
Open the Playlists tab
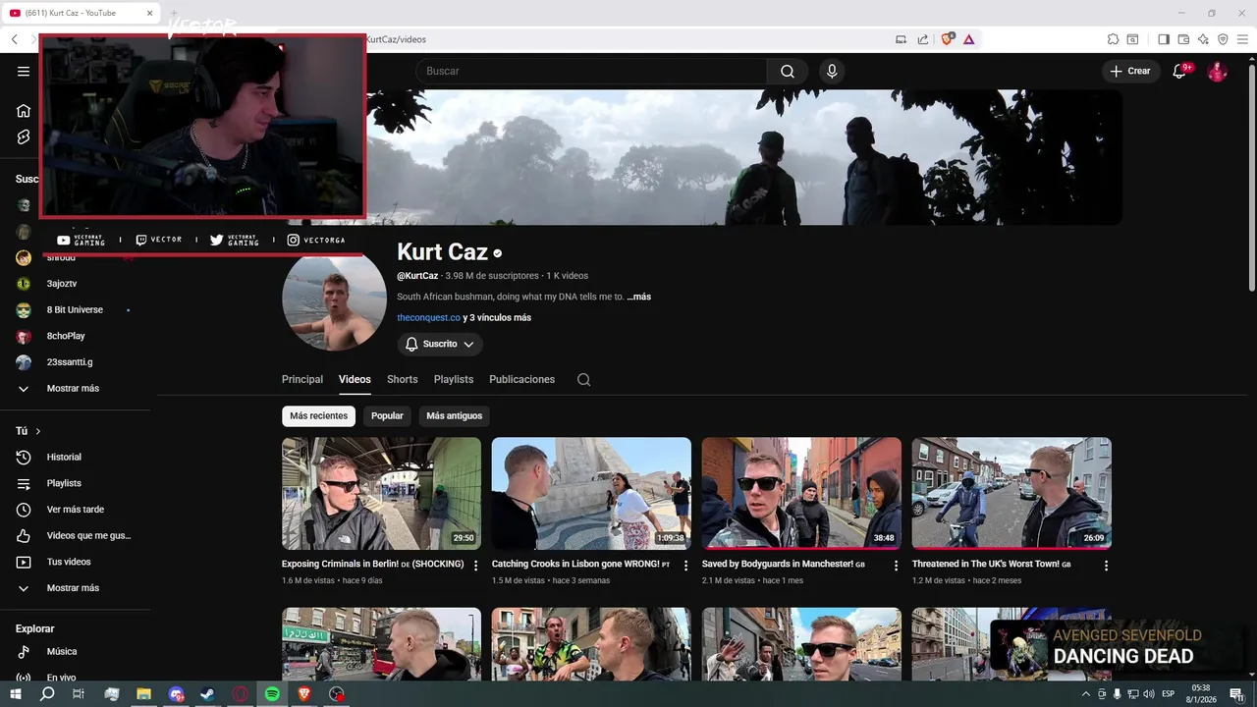tap(454, 380)
